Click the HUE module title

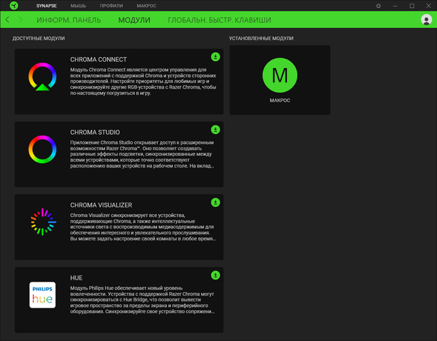pos(76,278)
